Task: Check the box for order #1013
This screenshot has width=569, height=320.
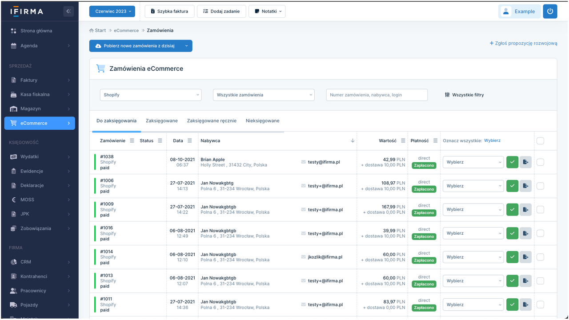Action: click(540, 281)
